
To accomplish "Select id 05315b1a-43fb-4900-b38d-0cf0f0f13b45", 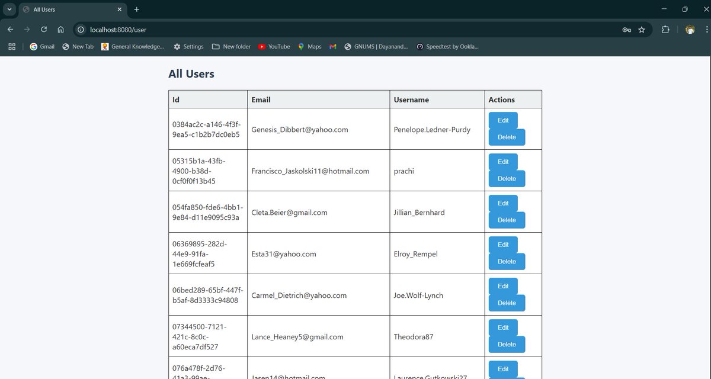I will tap(200, 171).
